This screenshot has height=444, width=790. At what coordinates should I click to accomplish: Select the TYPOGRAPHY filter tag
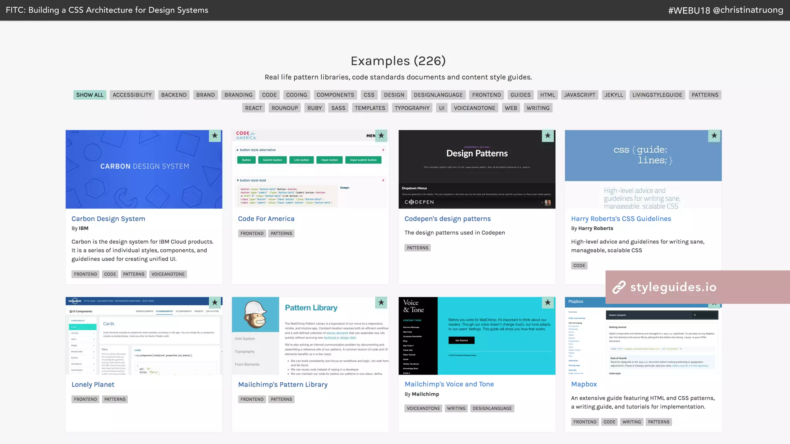click(412, 108)
